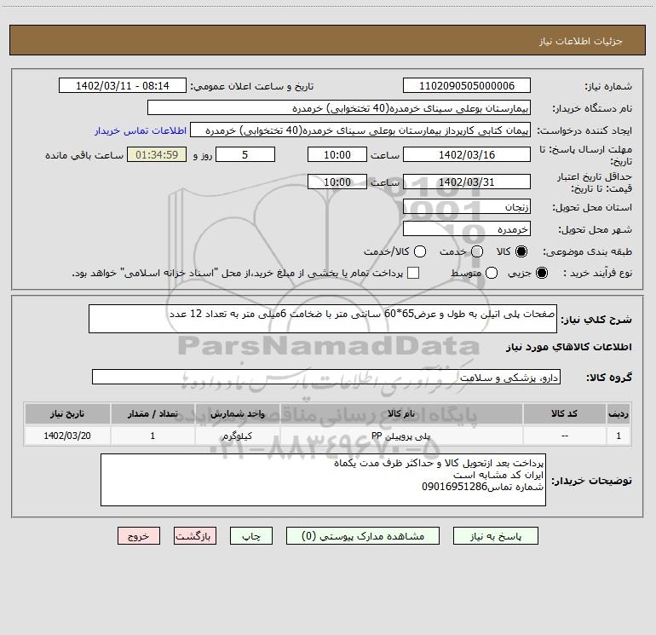The height and width of the screenshot is (635, 656).
Task: Click the نام کالا column header
Action: pyautogui.click(x=401, y=413)
